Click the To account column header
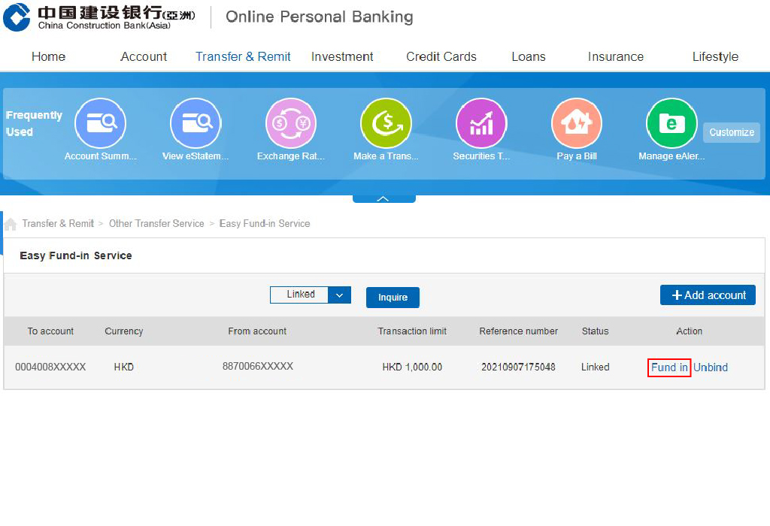This screenshot has width=770, height=526. point(50,331)
